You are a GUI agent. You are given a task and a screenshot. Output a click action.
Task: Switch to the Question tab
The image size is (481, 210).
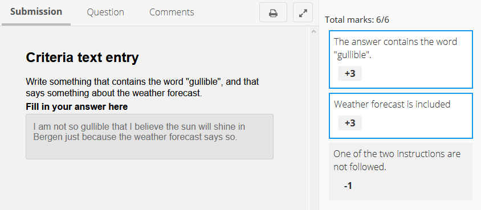coord(105,13)
